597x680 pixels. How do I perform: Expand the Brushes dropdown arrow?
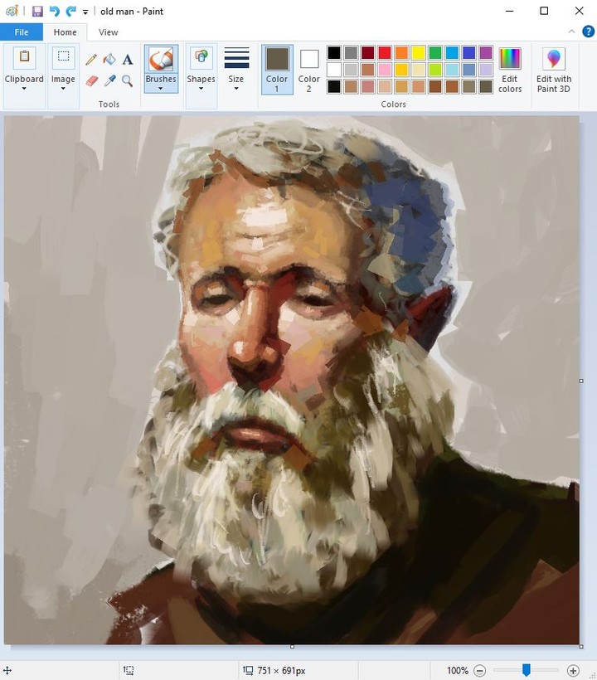161,89
